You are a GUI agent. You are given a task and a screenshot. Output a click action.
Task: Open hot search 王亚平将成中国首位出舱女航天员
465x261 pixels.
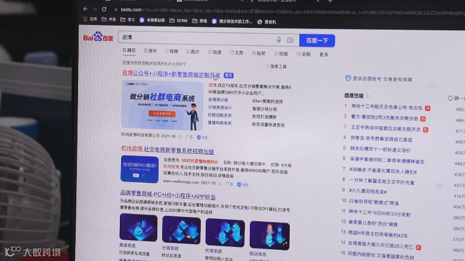[x=386, y=128]
